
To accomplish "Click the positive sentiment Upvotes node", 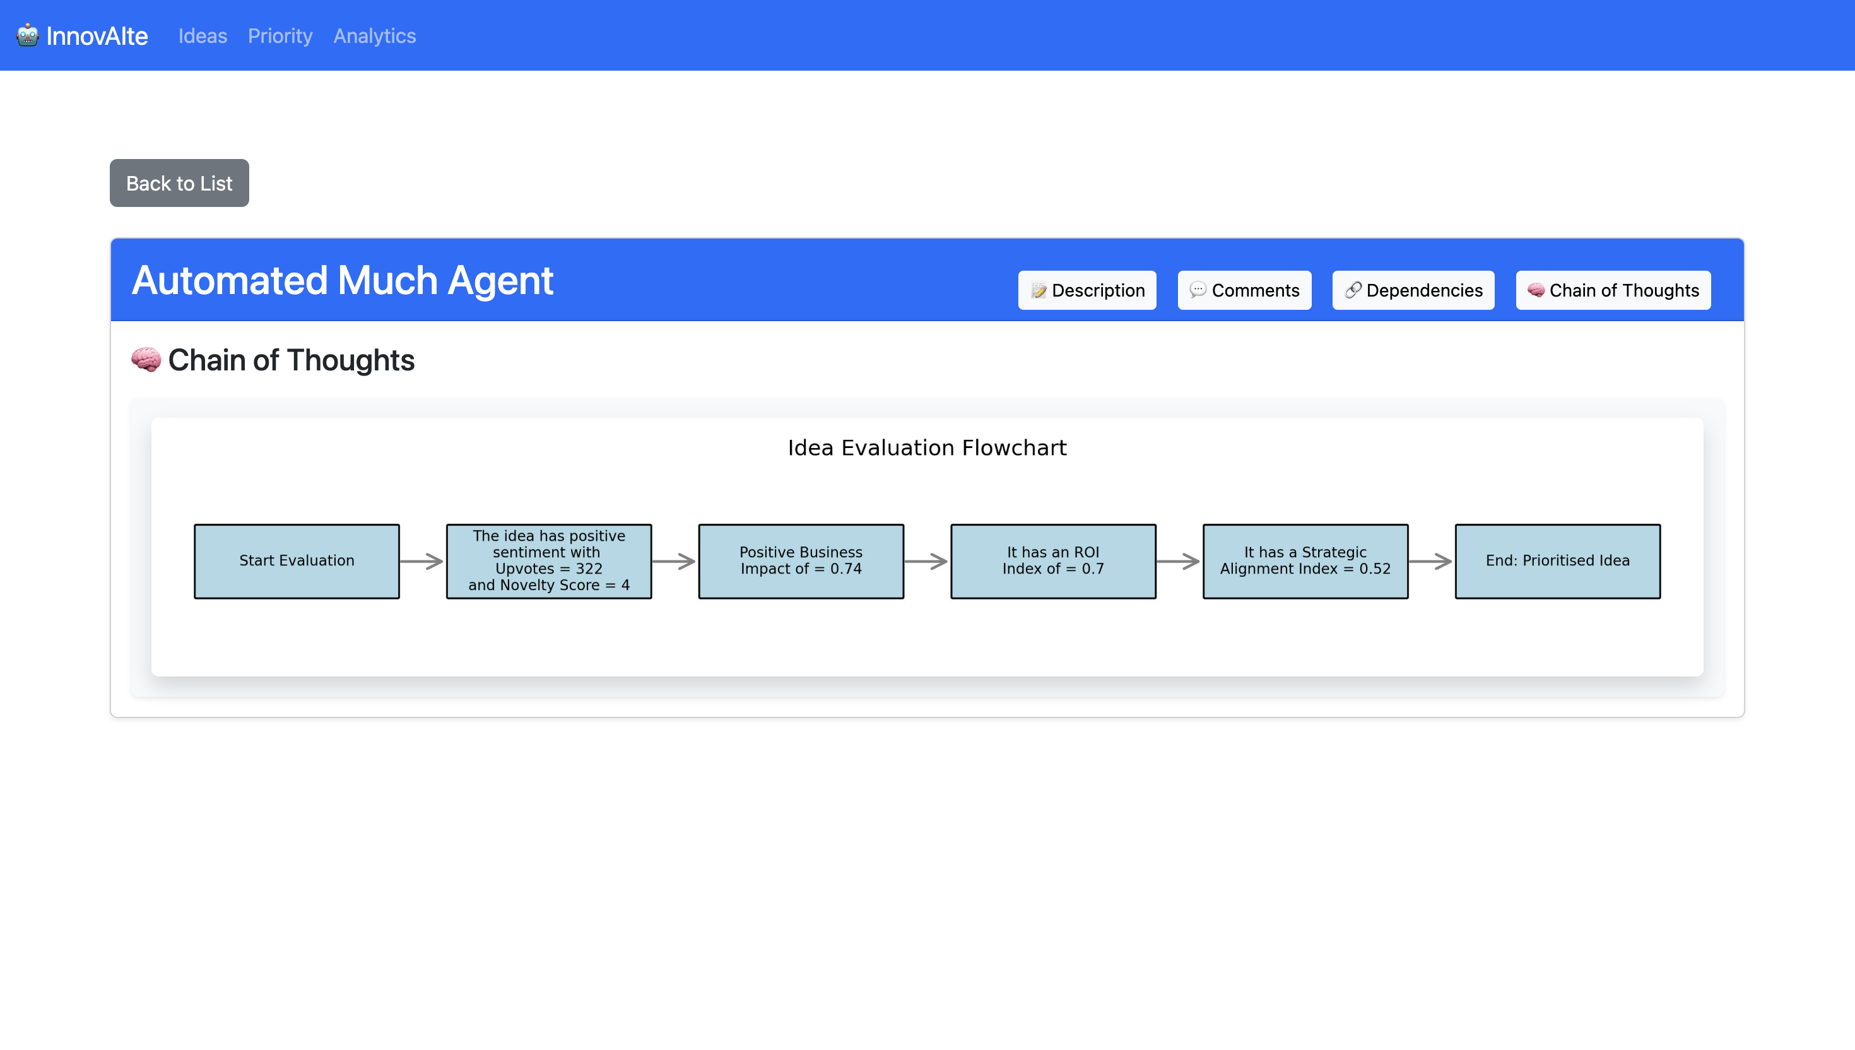I will (549, 561).
